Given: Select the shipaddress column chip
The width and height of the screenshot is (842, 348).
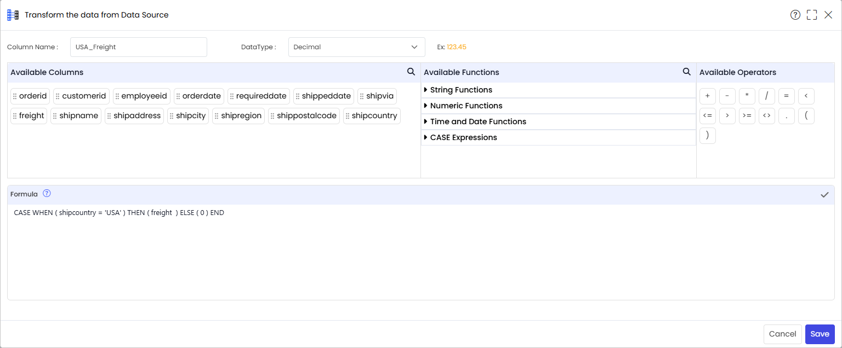Looking at the screenshot, I should [134, 116].
